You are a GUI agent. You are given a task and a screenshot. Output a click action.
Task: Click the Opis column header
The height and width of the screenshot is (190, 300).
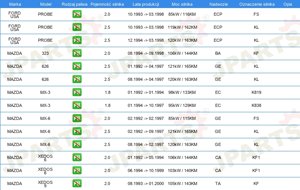288,4
